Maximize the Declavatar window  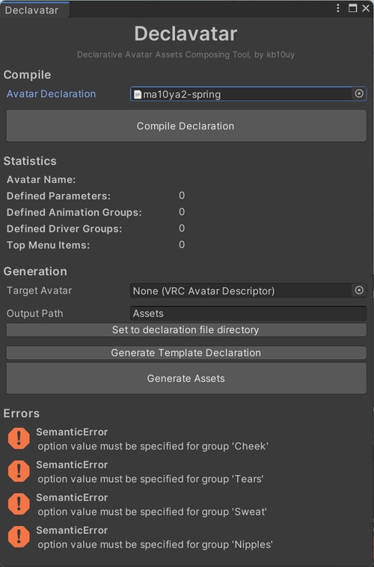click(352, 8)
